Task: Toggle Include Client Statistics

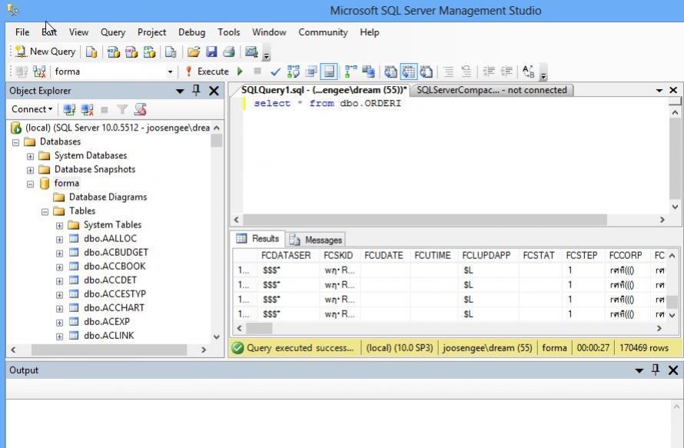Action: tap(369, 71)
